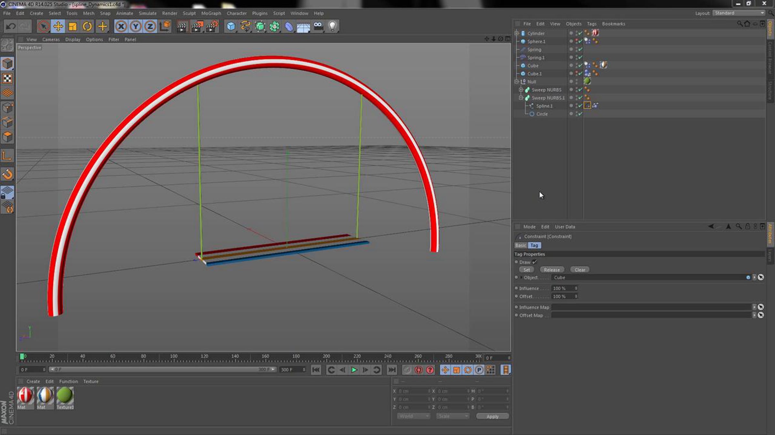Open the viewport Cameras menu
The width and height of the screenshot is (775, 435).
point(51,39)
